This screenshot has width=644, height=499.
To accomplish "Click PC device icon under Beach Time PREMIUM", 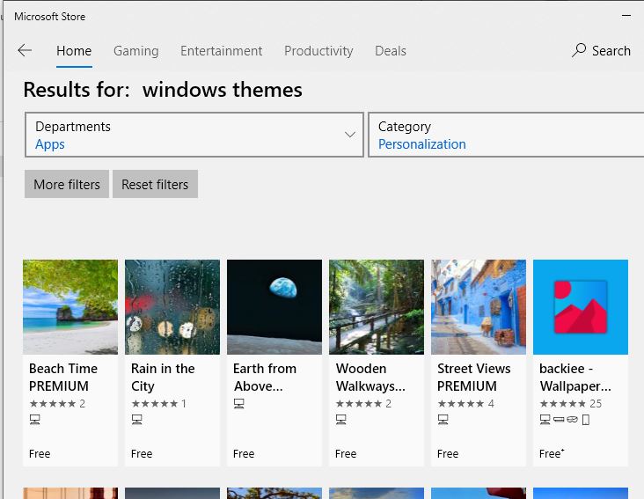I will (35, 420).
